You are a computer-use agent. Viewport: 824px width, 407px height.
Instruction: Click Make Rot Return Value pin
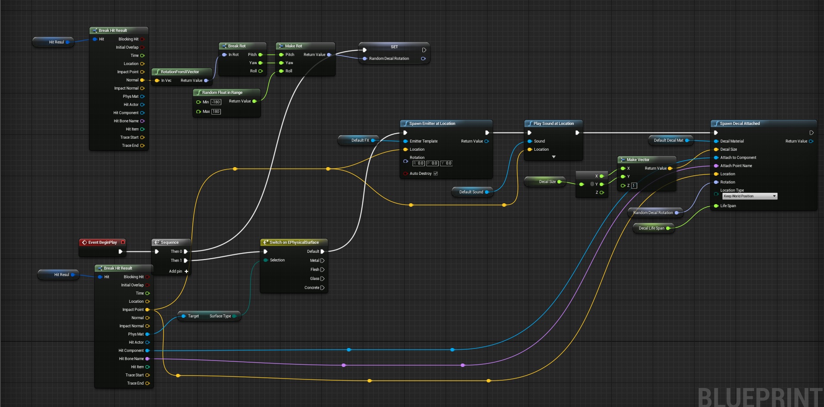[329, 55]
